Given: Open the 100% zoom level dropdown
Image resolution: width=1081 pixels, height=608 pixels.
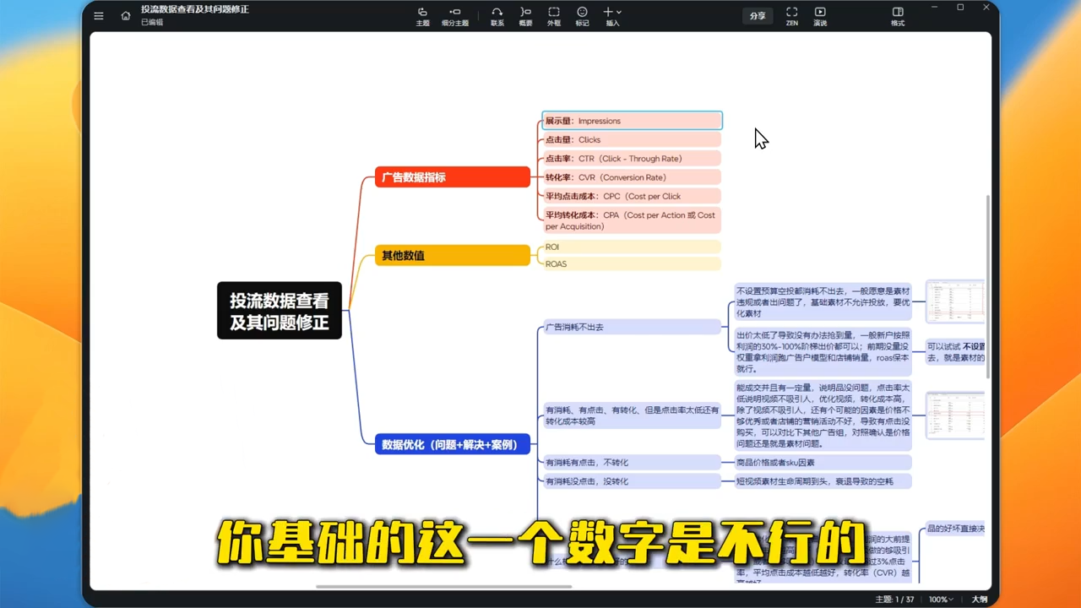Looking at the screenshot, I should coord(940,599).
